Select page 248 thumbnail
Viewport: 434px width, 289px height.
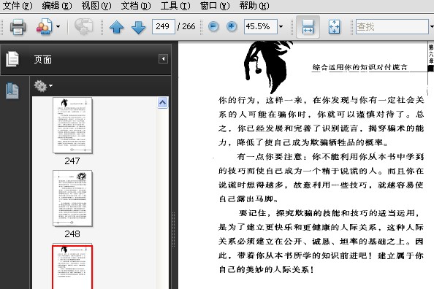tap(72, 199)
